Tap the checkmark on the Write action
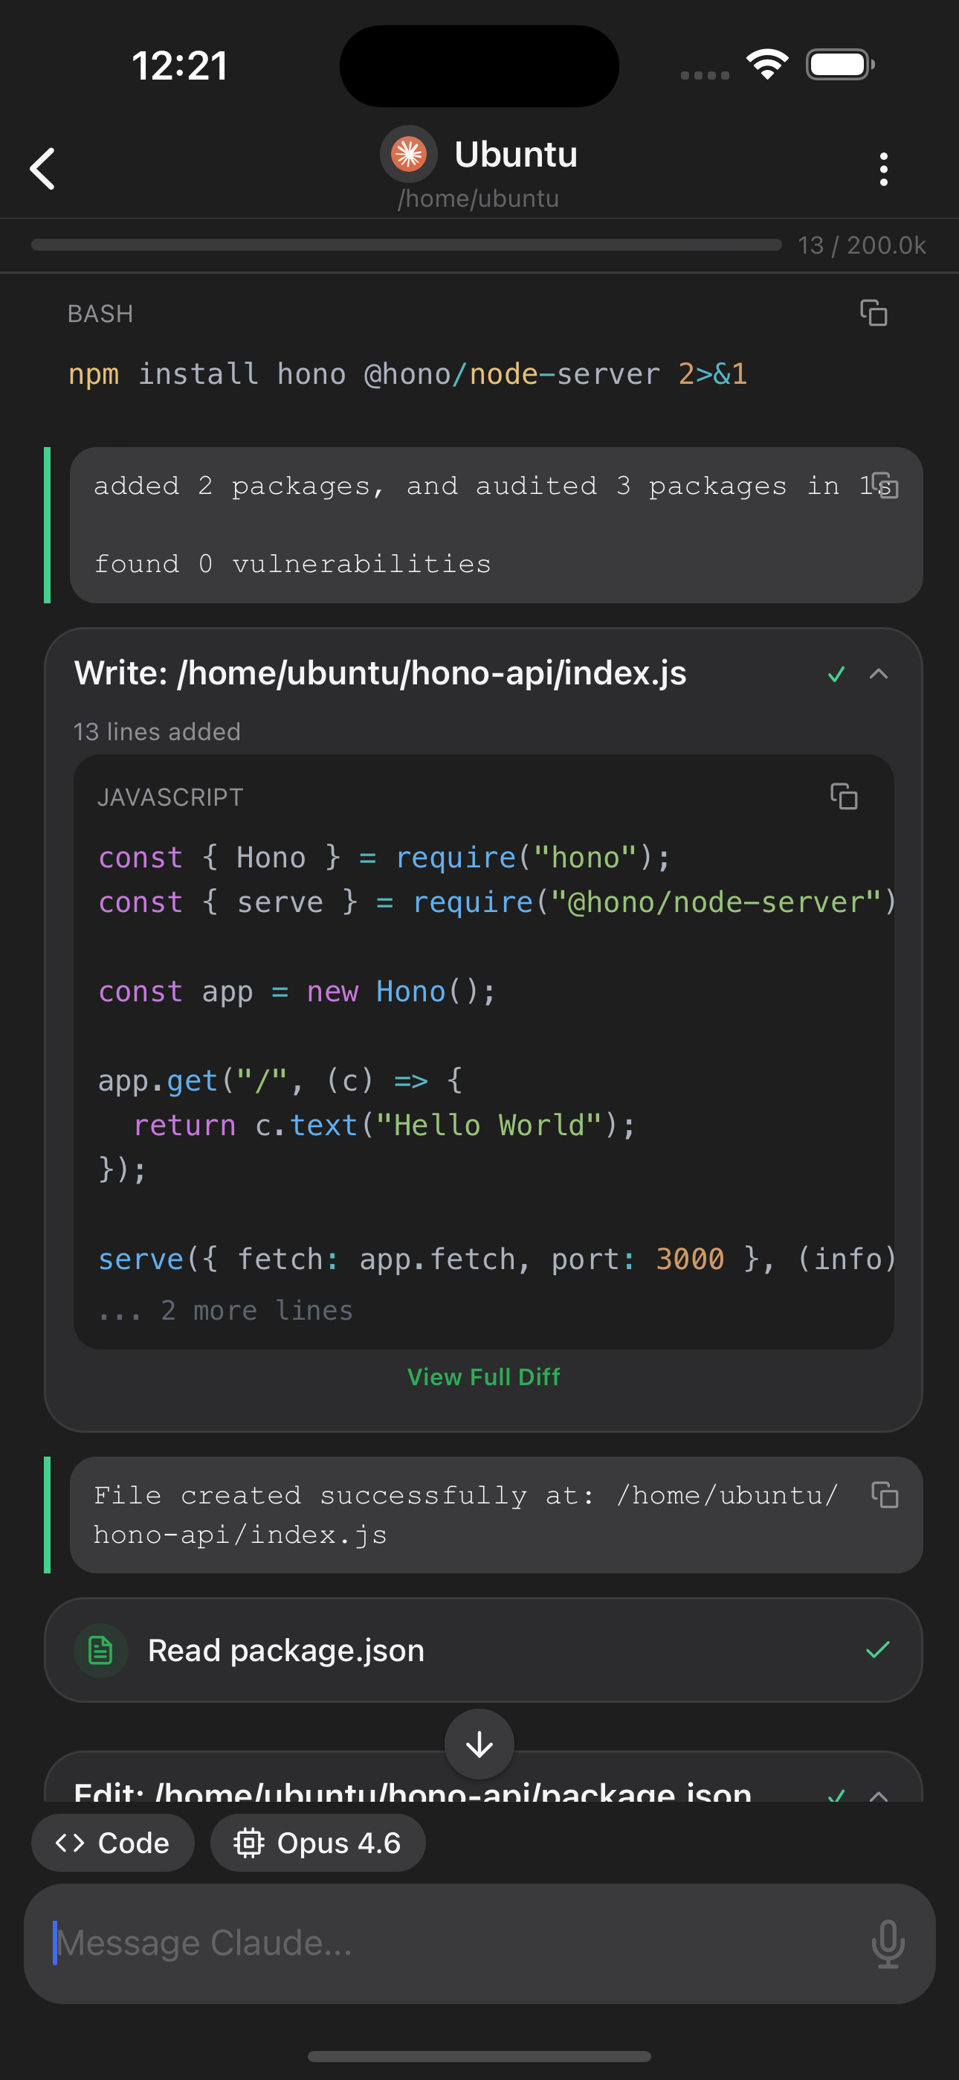 836,673
